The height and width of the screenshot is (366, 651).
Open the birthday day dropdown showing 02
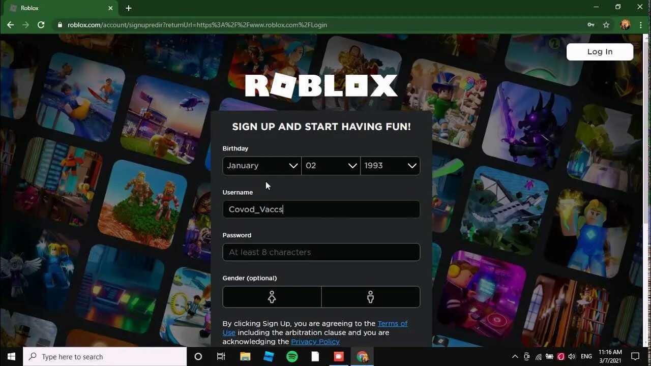click(331, 166)
